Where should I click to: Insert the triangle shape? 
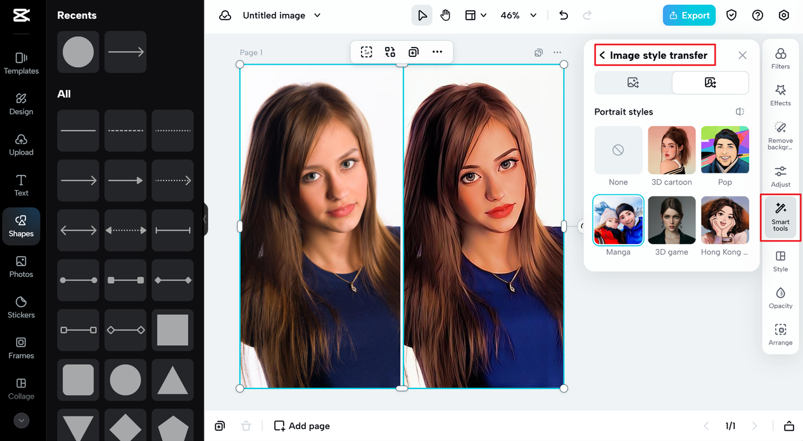tap(172, 380)
